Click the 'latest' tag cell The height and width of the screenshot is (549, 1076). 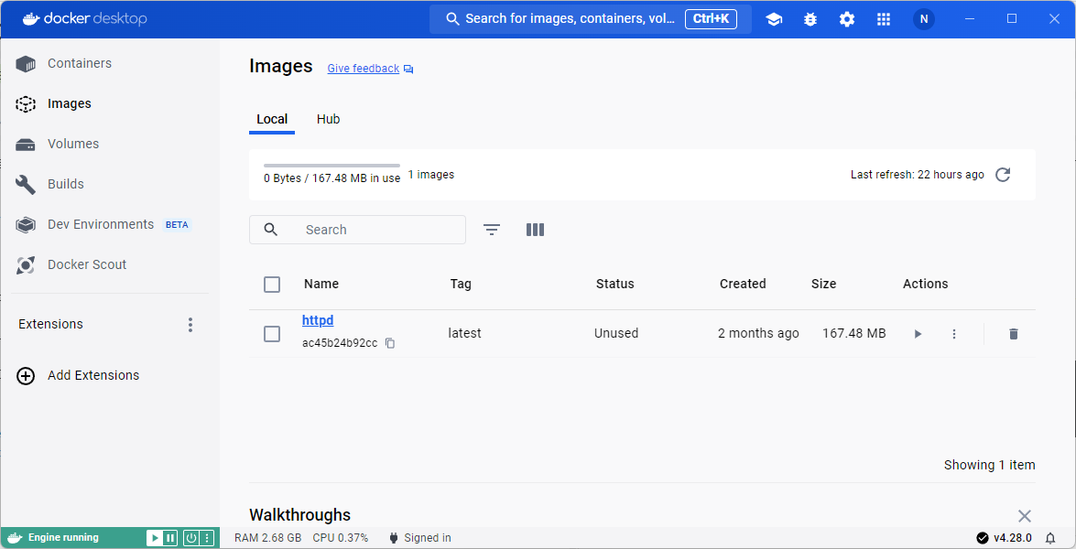(x=464, y=334)
